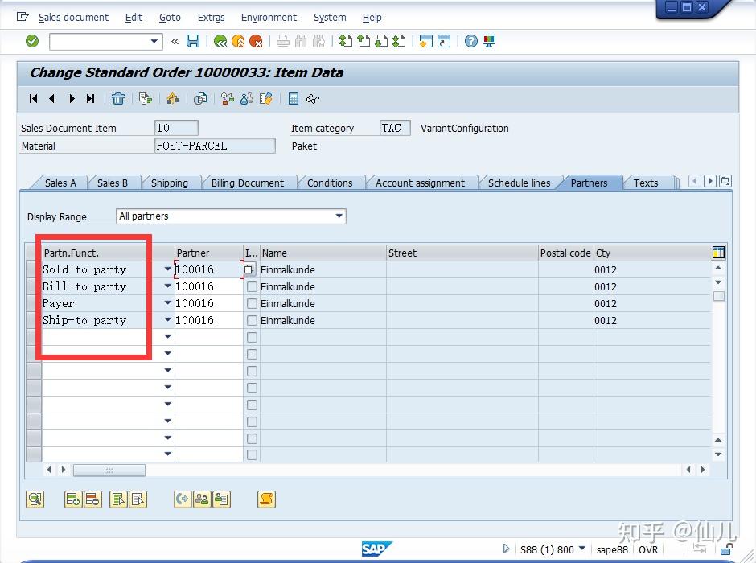This screenshot has height=563, width=756.
Task: Open the Environment menu
Action: tap(269, 18)
